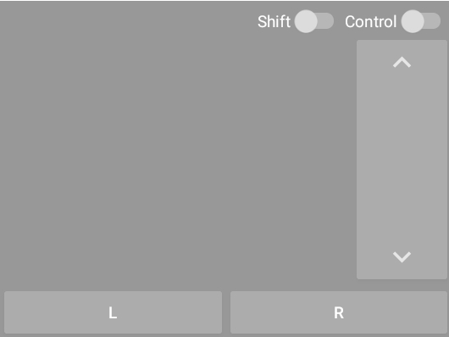The width and height of the screenshot is (449, 337).
Task: Send a right click with R
Action: (x=339, y=312)
